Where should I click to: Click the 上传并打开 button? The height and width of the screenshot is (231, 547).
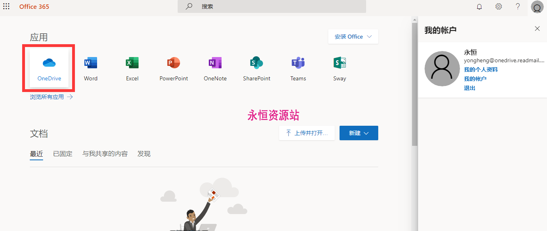pyautogui.click(x=307, y=133)
